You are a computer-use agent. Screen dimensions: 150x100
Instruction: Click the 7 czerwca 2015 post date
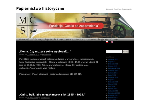pyautogui.click(x=33, y=54)
